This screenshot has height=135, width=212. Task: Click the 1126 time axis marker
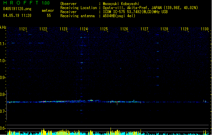pyautogui.click(x=124, y=29)
